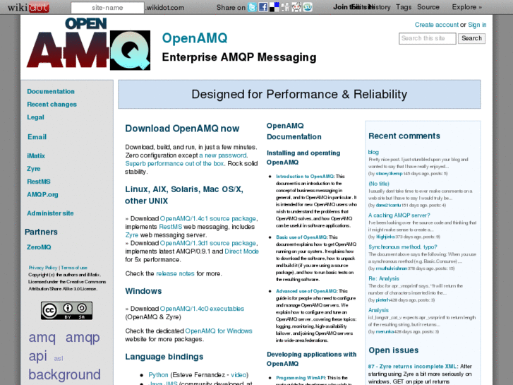Open user pieterh profile link
This screenshot has width=513, height=385.
[x=382, y=300]
